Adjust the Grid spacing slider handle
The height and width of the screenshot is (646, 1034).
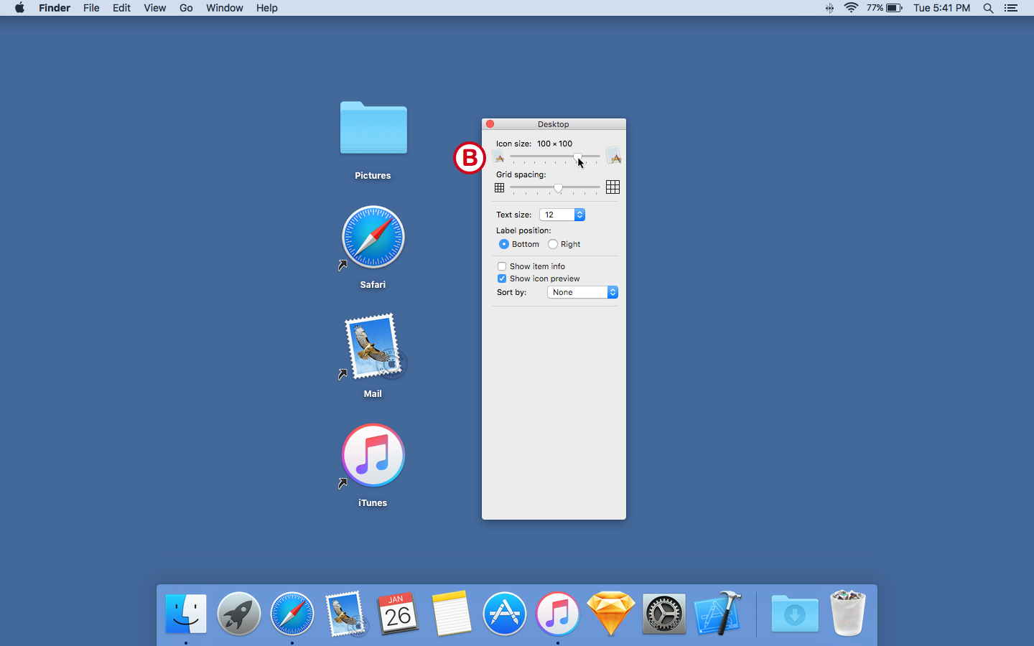coord(559,188)
